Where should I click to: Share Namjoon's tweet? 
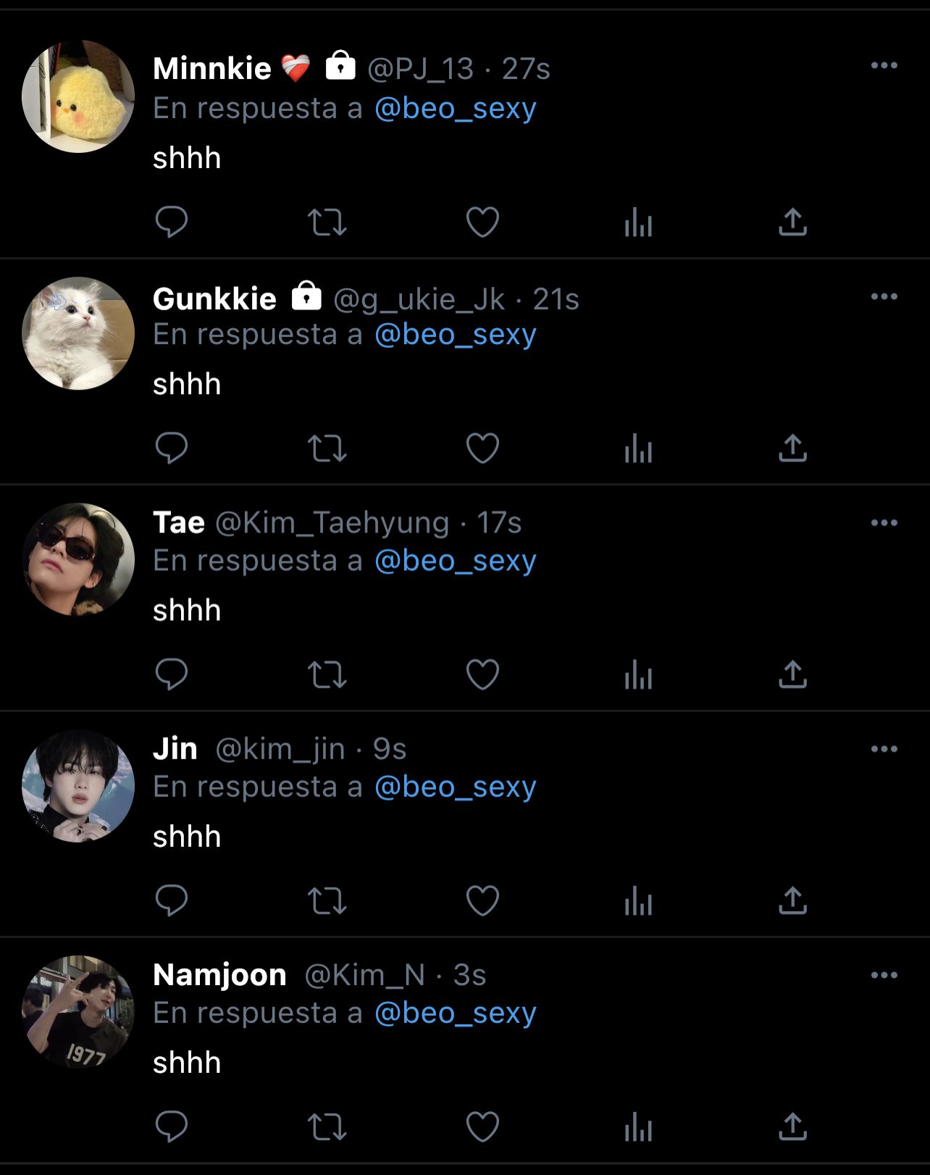point(792,1126)
